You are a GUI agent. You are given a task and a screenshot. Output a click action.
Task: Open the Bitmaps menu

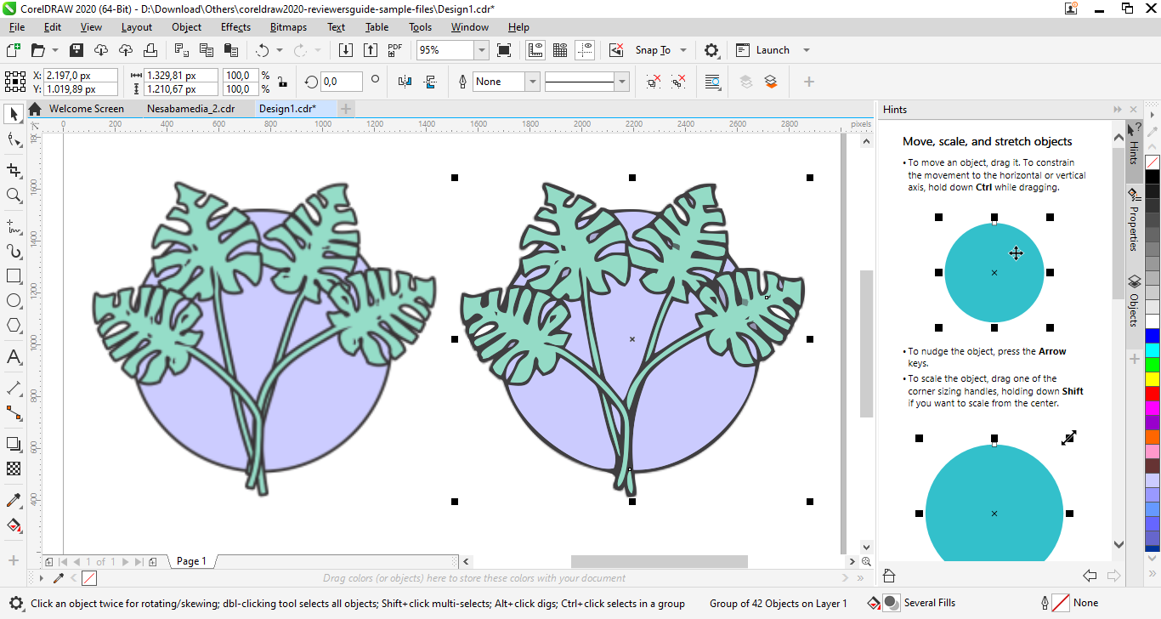pyautogui.click(x=288, y=27)
